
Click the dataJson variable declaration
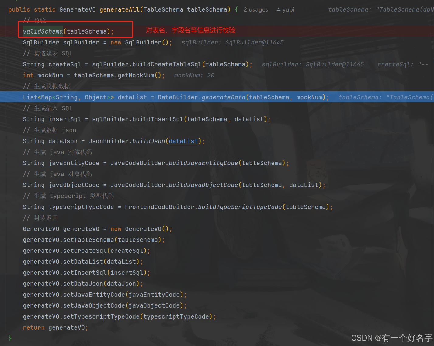click(63, 141)
